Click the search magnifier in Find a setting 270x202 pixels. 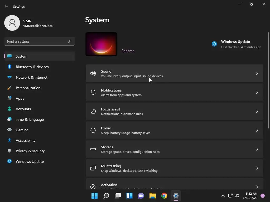pyautogui.click(x=70, y=41)
